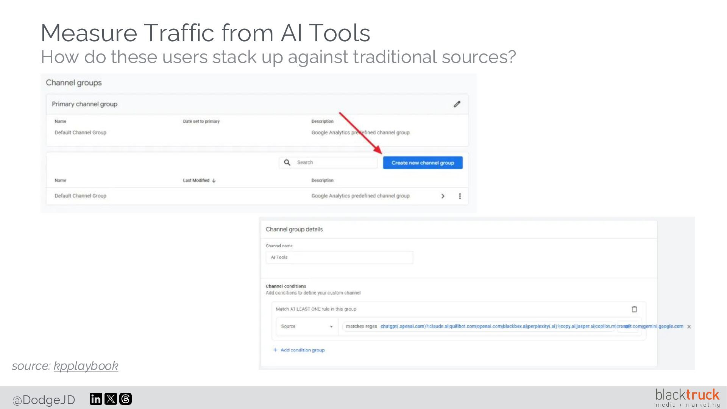
Task: Click into the channel groups Search field
Action: [333, 162]
